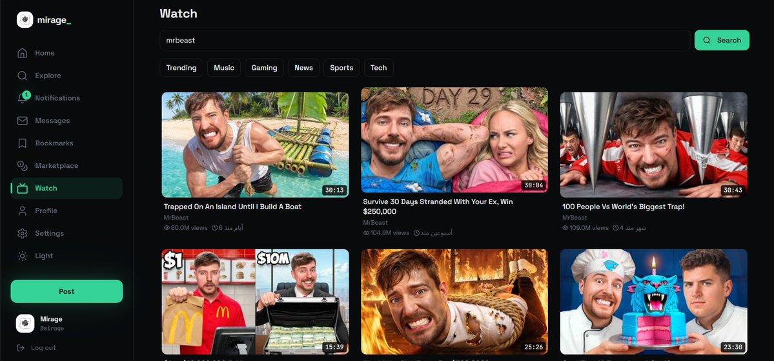Switch to Light theme

pyautogui.click(x=66, y=256)
